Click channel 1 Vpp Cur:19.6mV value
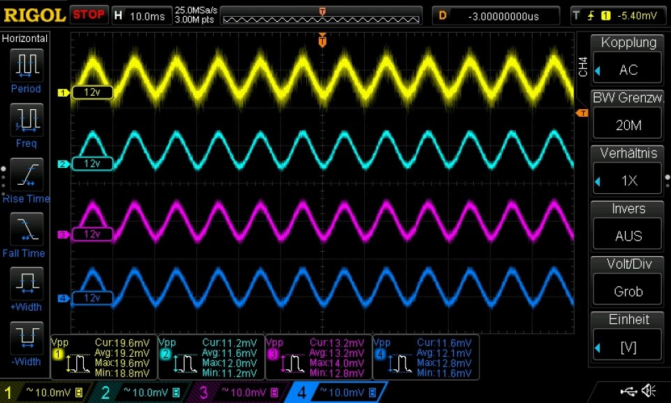This screenshot has width=671, height=403. pyautogui.click(x=122, y=343)
